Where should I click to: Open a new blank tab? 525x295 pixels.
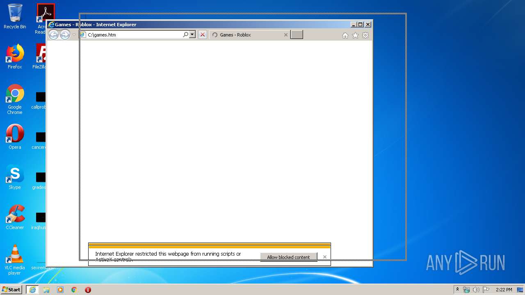coord(297,35)
